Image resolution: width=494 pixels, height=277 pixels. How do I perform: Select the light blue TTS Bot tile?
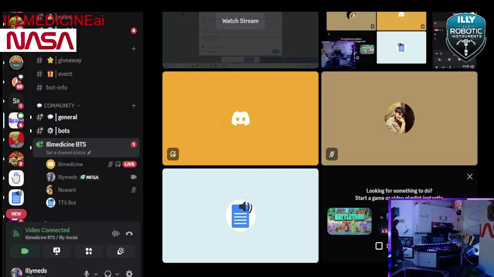pos(240,216)
